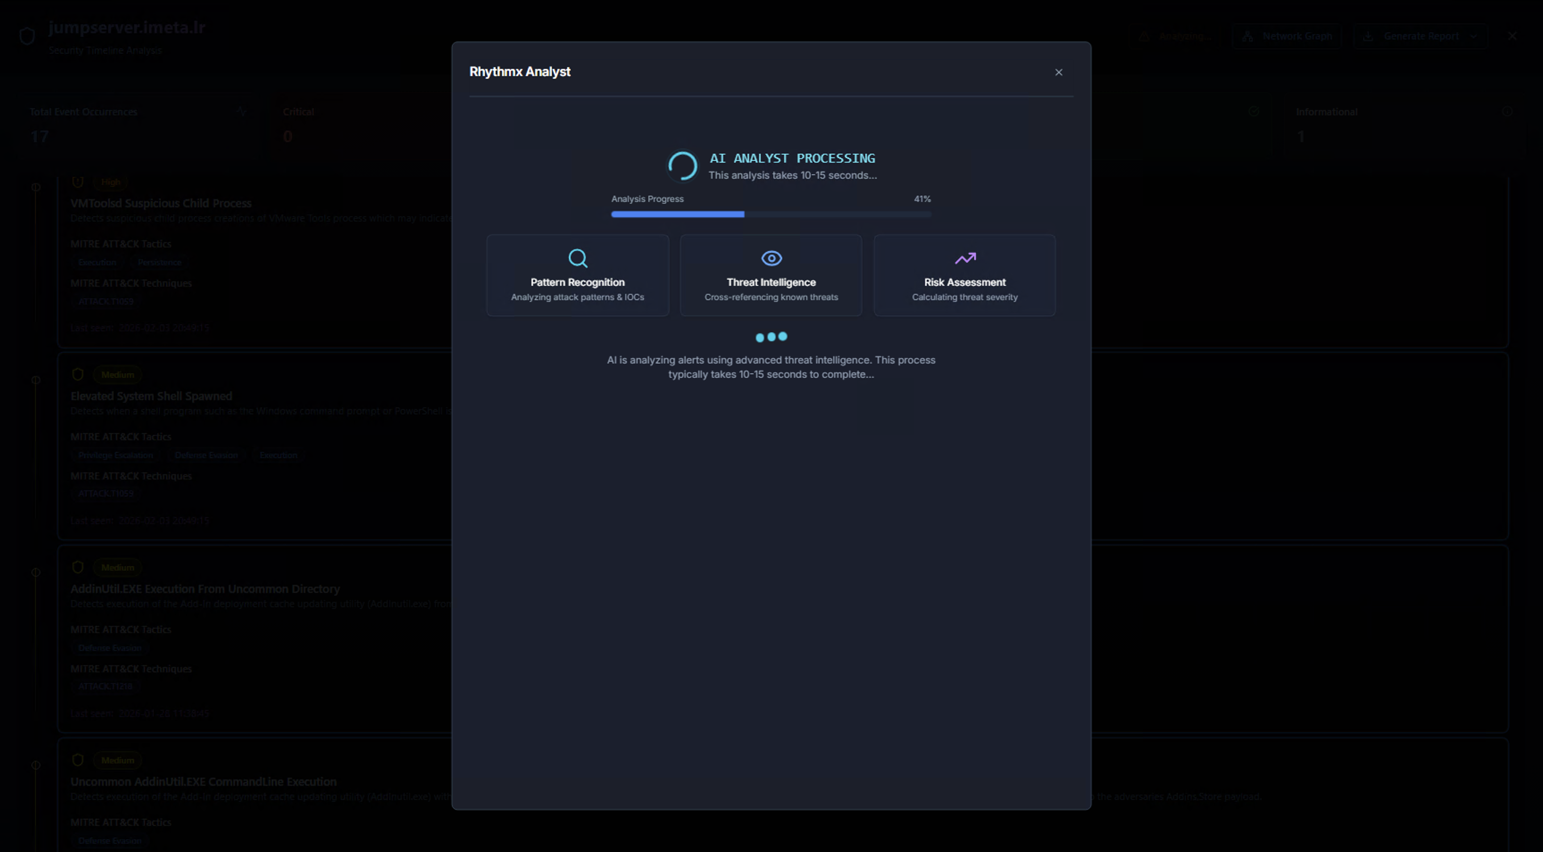Click the Threat Intelligence eye icon
The image size is (1543, 852).
[771, 258]
